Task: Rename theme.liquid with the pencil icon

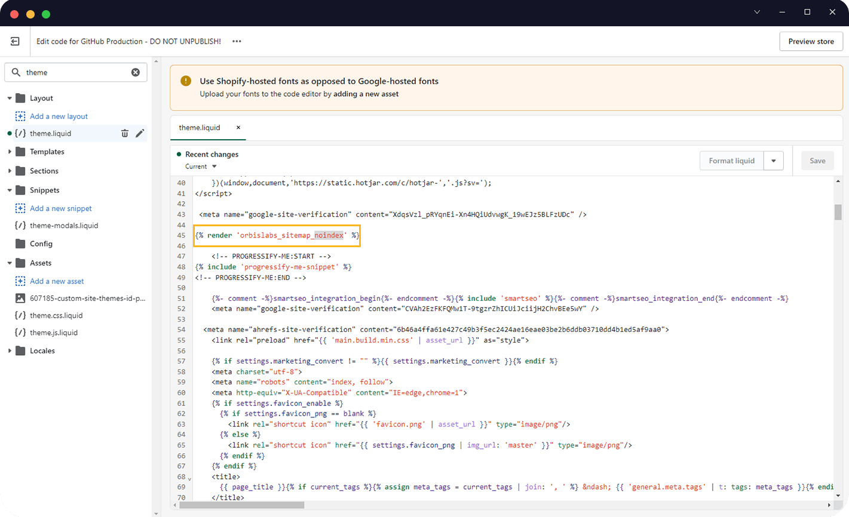Action: [140, 133]
